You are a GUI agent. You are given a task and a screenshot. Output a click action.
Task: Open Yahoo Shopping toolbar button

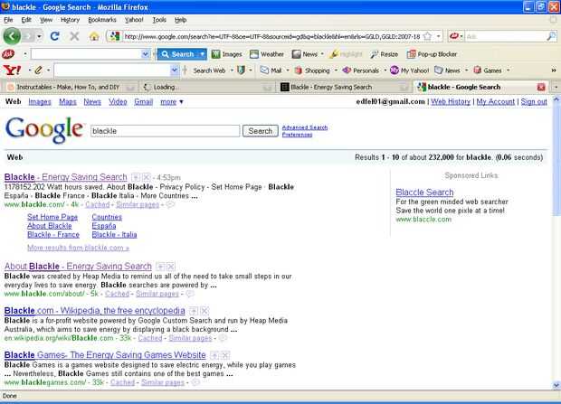pos(312,70)
